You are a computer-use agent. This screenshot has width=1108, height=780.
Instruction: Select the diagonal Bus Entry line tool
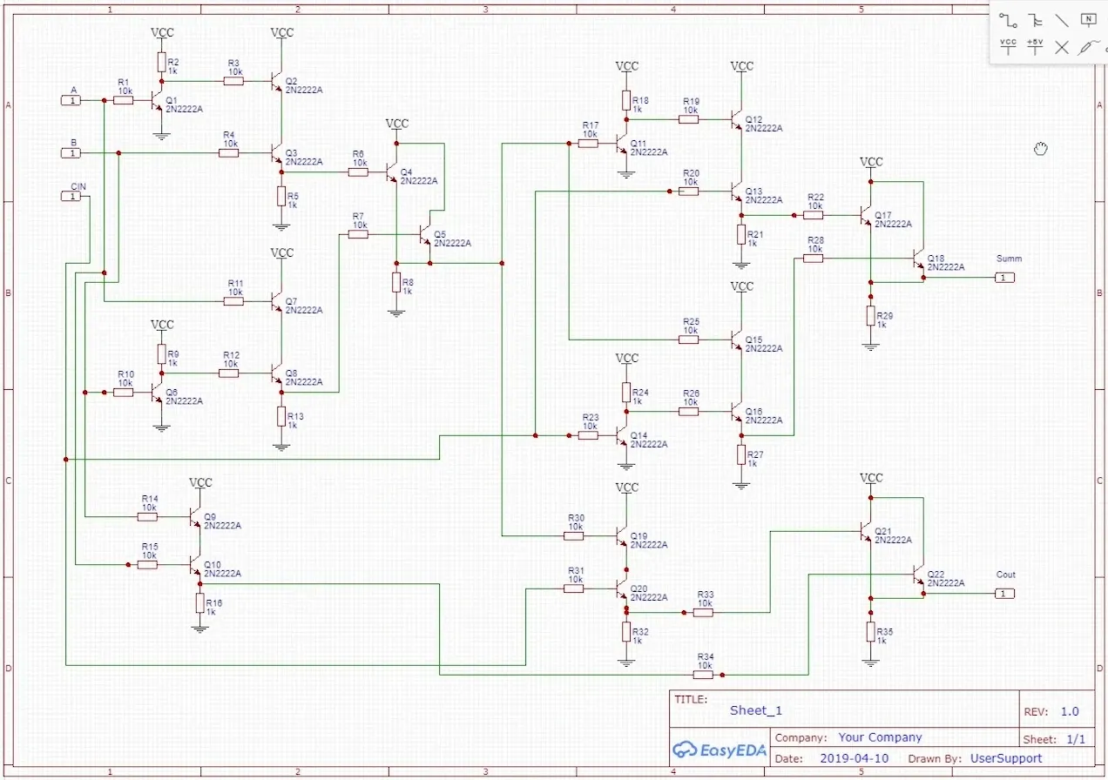[x=1062, y=19]
